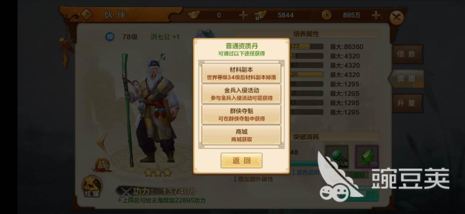Image resolution: width=465 pixels, height=214 pixels.
Task: Show previous companion with left arrow
Action: click(x=102, y=143)
